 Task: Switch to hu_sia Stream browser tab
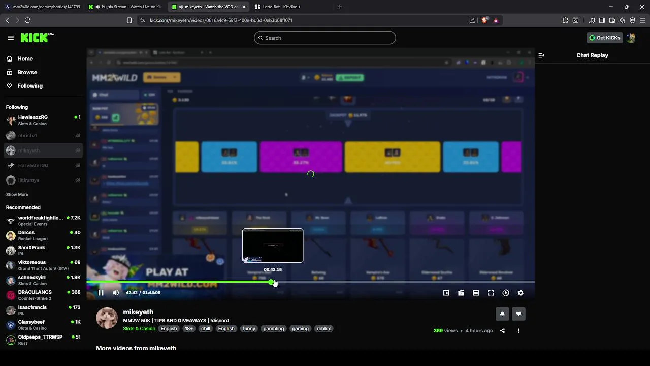(x=126, y=7)
